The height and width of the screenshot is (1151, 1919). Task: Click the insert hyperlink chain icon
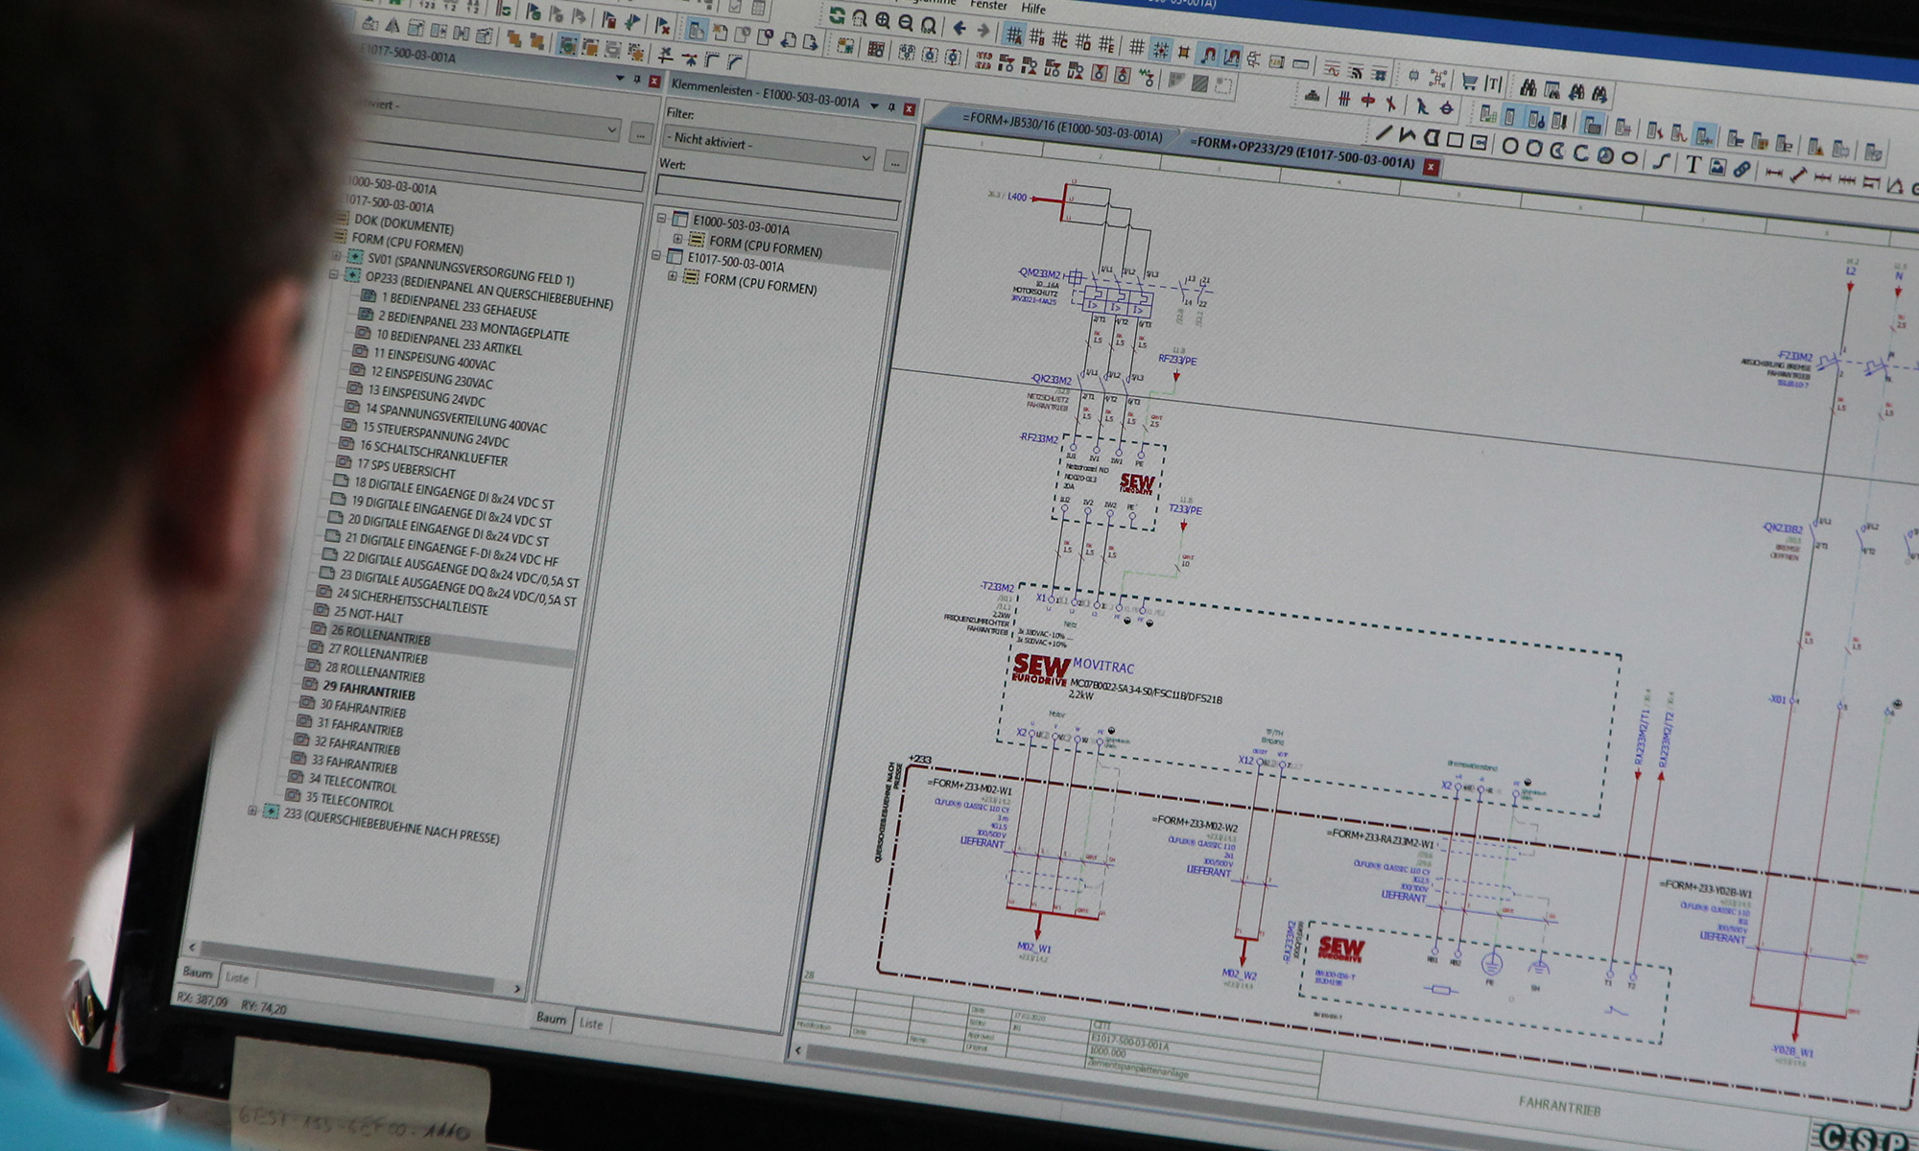[x=1741, y=170]
